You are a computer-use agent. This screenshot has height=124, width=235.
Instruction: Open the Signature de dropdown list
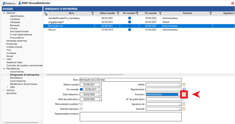[180, 104]
